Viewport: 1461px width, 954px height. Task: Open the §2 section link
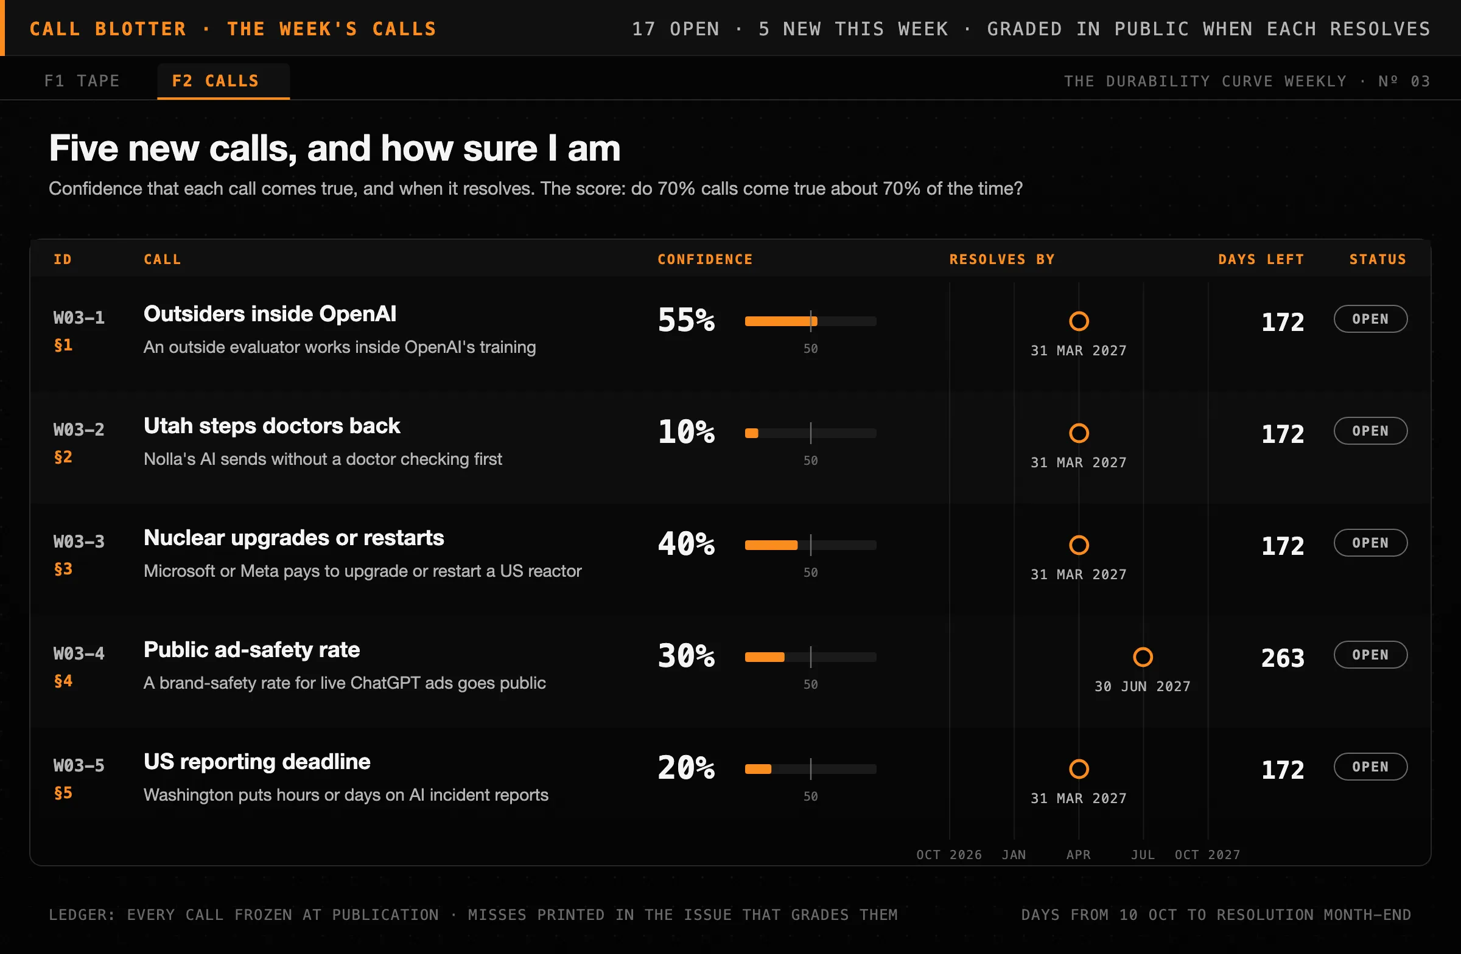(63, 457)
